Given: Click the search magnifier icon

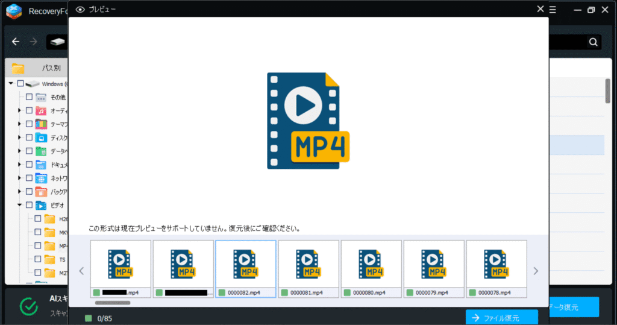Looking at the screenshot, I should (x=593, y=42).
